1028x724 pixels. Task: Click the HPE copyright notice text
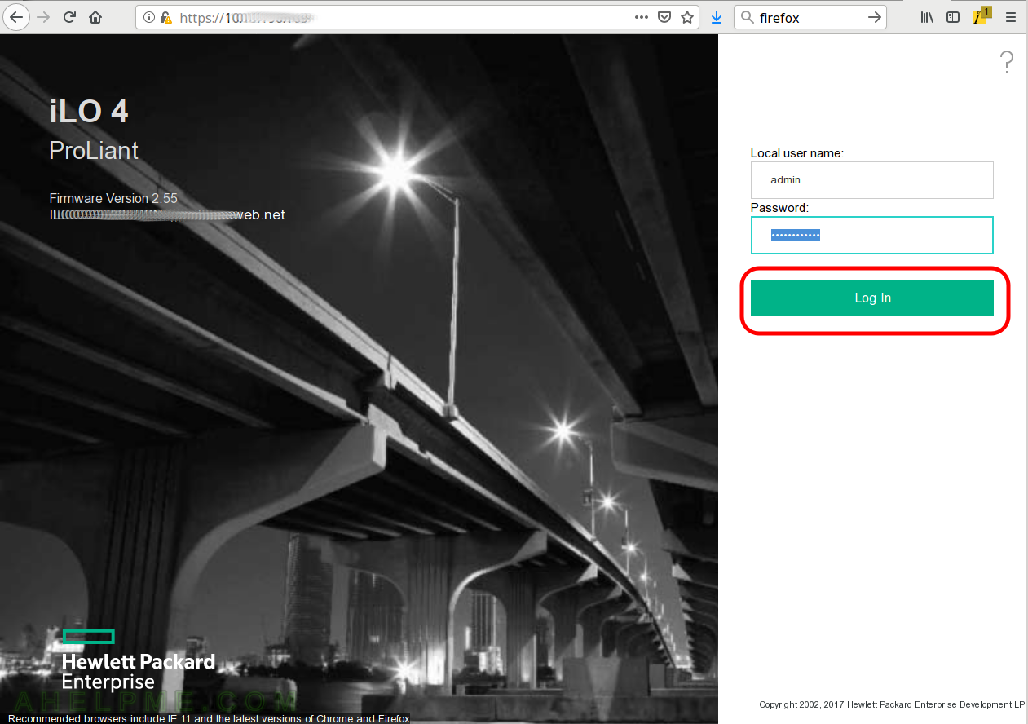point(892,704)
